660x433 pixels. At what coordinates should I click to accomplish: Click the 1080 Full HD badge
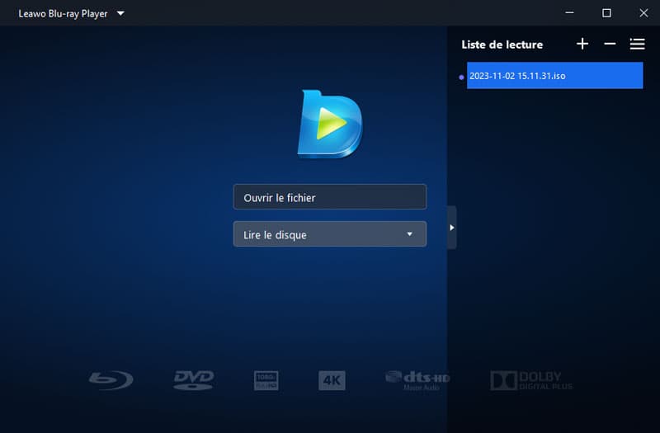tap(266, 380)
